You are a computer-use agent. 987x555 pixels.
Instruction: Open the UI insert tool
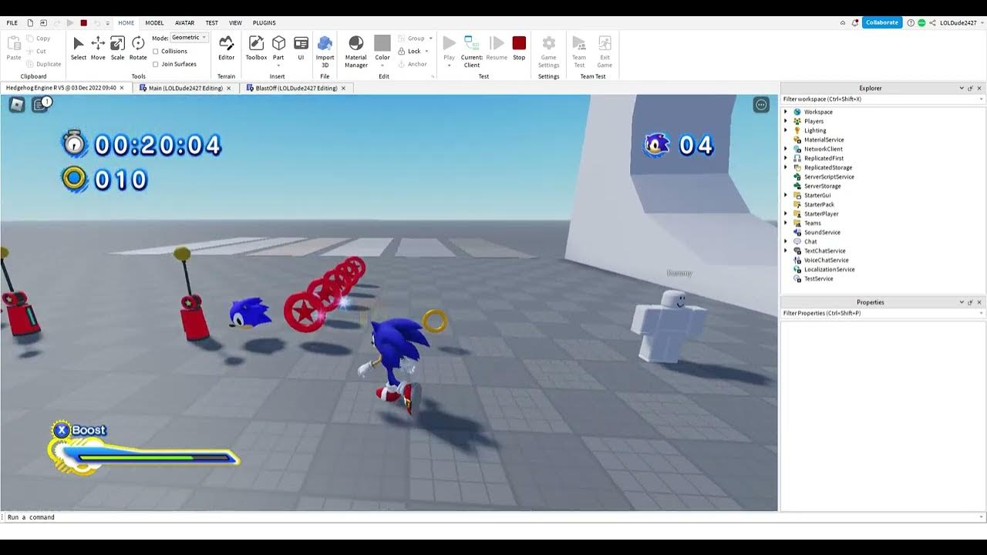tap(301, 48)
